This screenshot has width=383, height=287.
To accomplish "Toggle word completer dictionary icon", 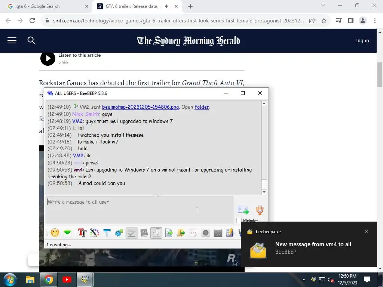I will [144, 233].
